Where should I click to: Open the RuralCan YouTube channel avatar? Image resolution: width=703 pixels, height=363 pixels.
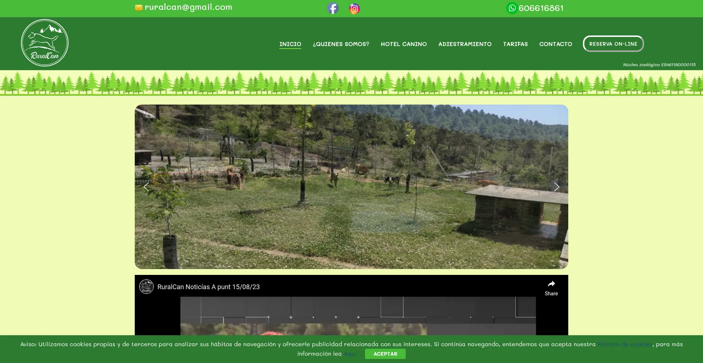pos(146,287)
